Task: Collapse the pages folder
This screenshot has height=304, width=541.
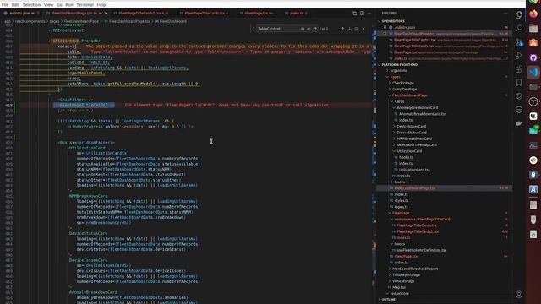Action: [395, 77]
